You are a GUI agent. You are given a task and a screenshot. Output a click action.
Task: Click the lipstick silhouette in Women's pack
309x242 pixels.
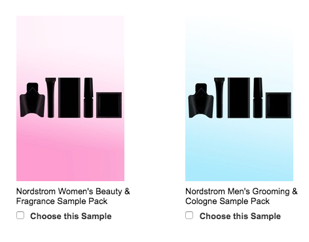(88, 97)
